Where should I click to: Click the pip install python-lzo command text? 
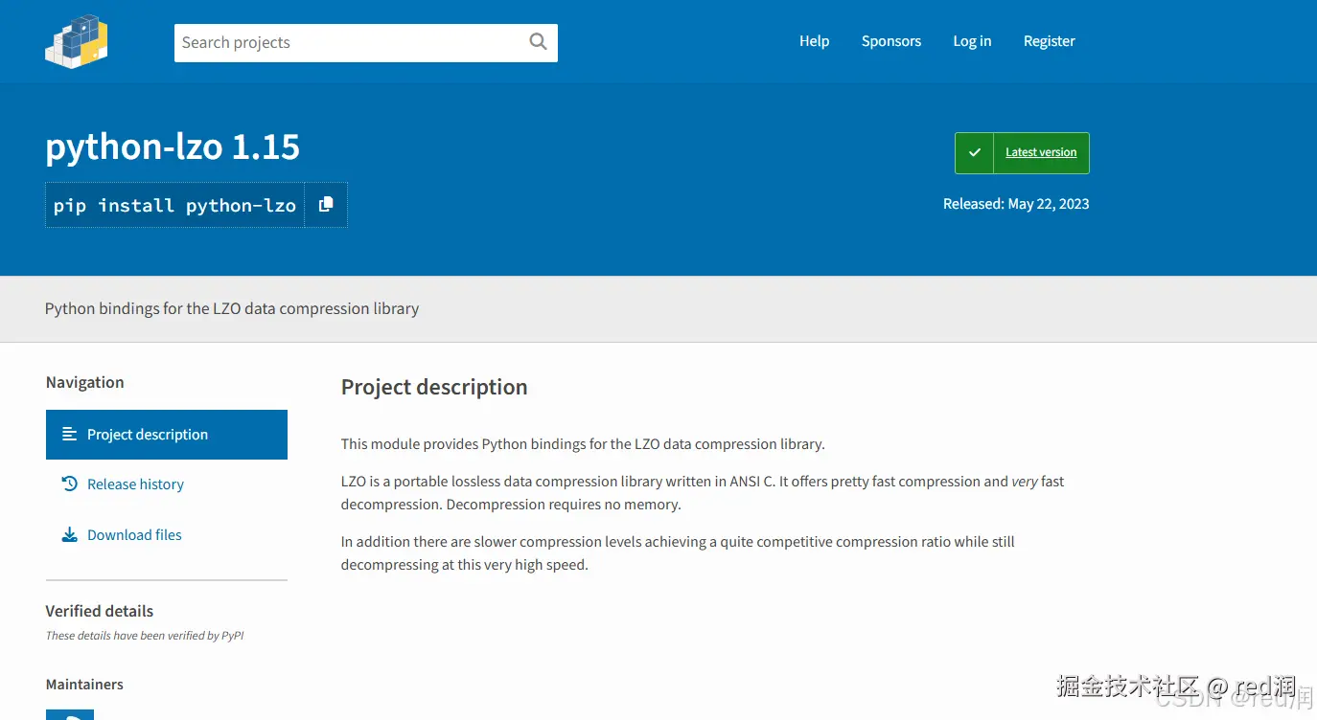coord(174,205)
